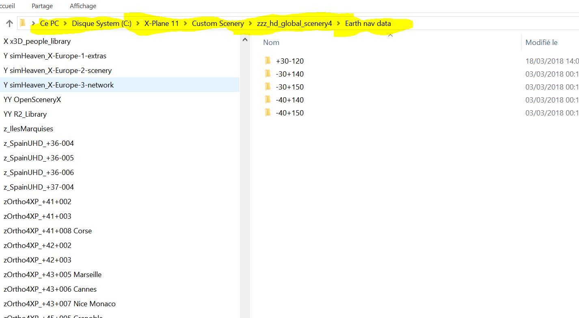The width and height of the screenshot is (579, 318).
Task: Select YY R2_Library folder
Action: [x=25, y=114]
